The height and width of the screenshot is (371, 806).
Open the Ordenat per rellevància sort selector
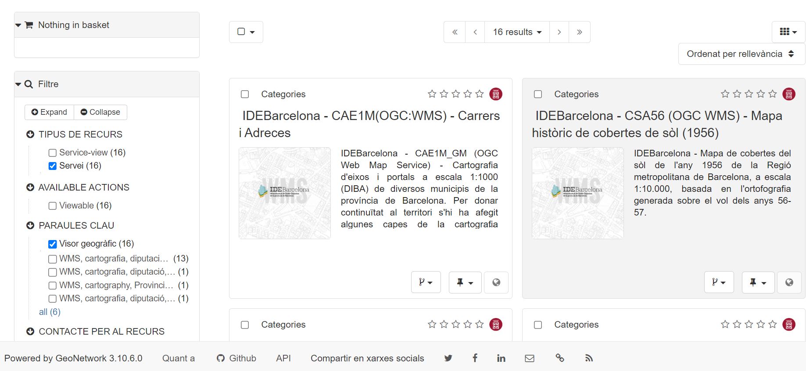pyautogui.click(x=742, y=54)
